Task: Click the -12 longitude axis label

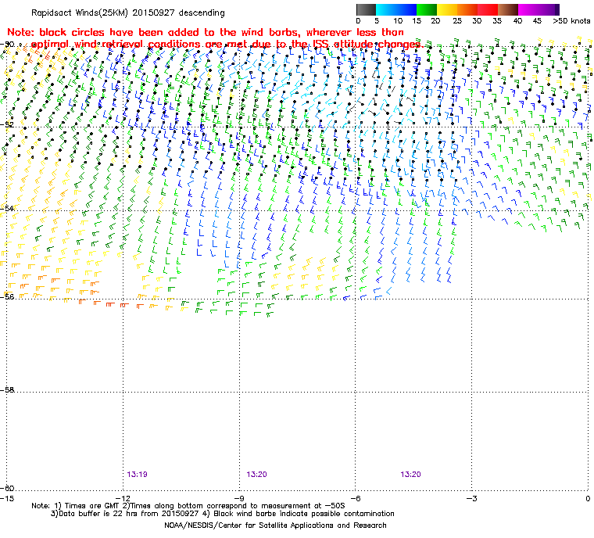Action: coord(123,498)
